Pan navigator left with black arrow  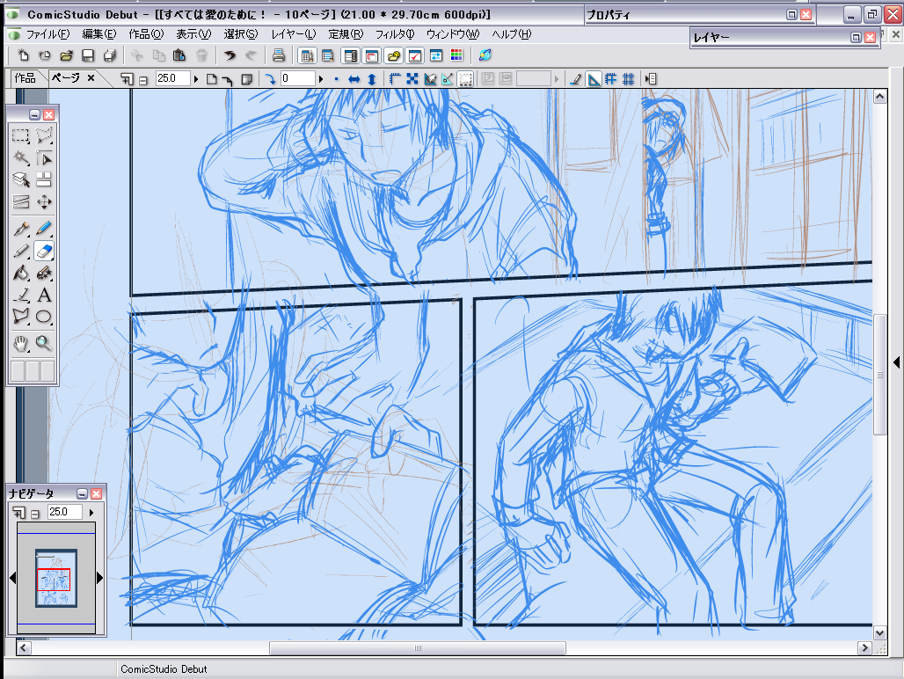[12, 578]
